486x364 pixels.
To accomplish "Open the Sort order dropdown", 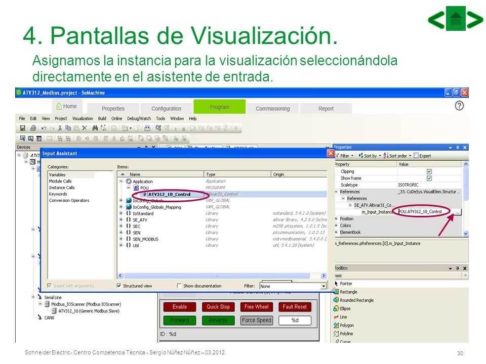I will point(397,156).
